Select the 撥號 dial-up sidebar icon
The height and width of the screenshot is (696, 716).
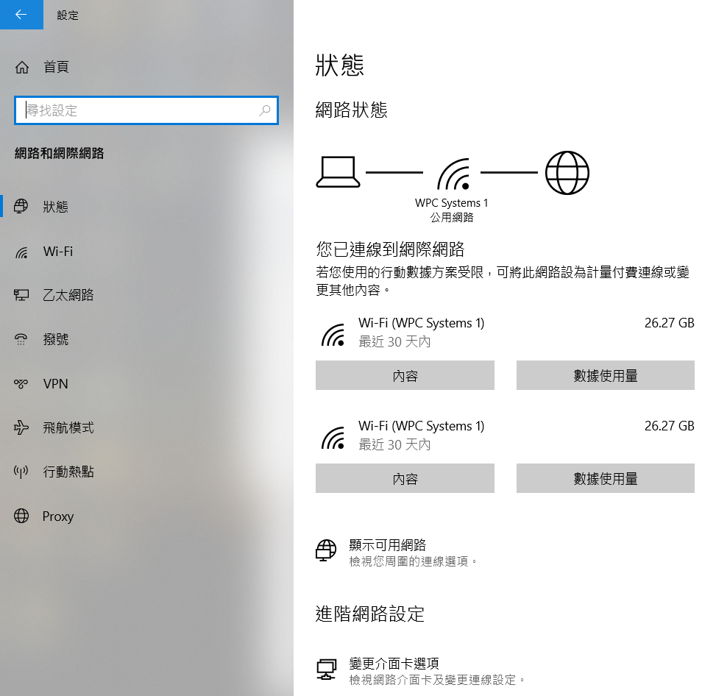tap(21, 340)
